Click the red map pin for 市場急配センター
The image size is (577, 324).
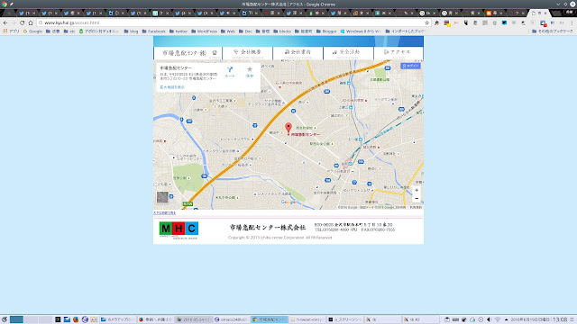[288, 128]
